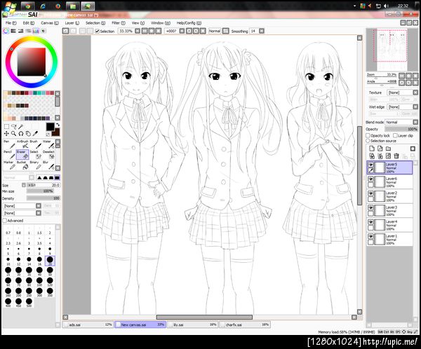Enable the Layer clip checkbox
Viewport: 421px width, 349px height.
tap(395, 135)
